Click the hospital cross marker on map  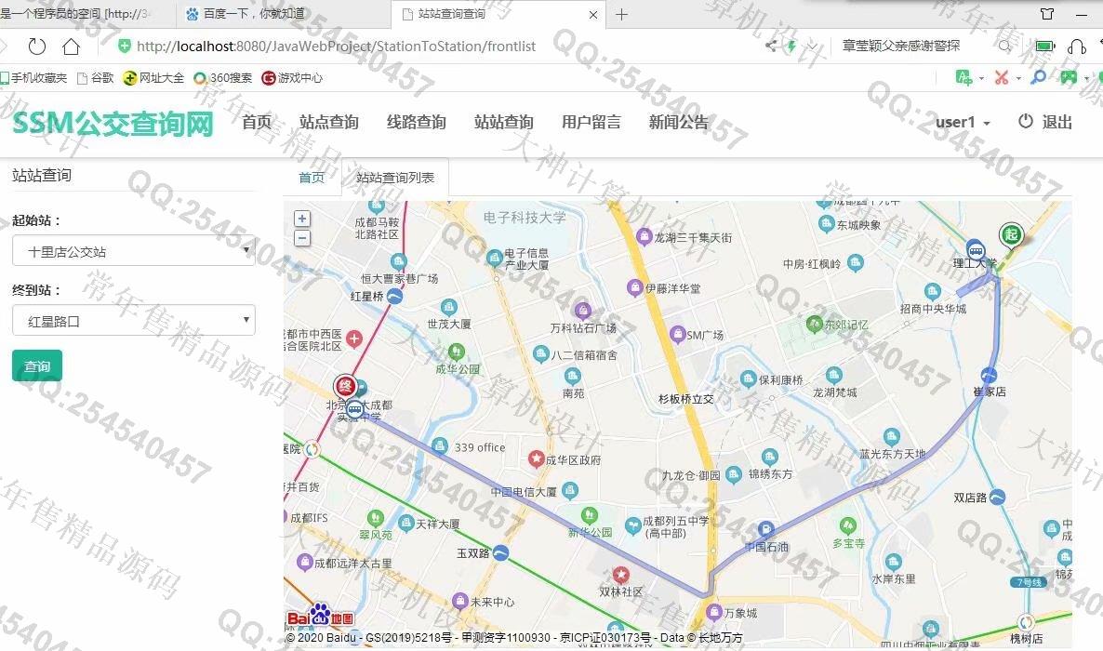tap(353, 339)
